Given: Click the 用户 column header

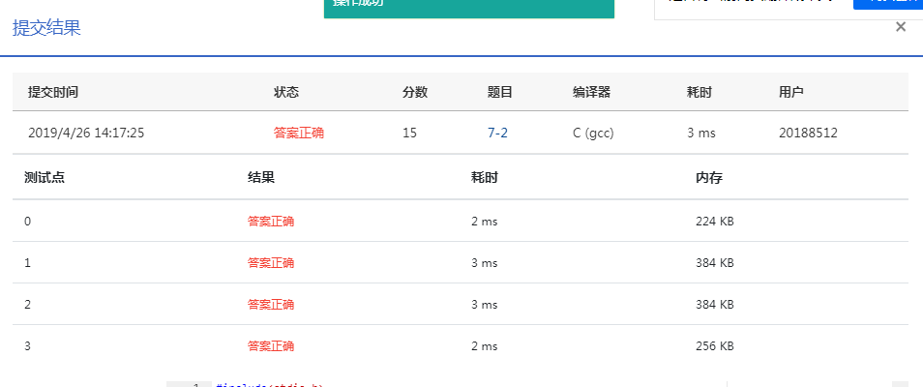Looking at the screenshot, I should (791, 93).
